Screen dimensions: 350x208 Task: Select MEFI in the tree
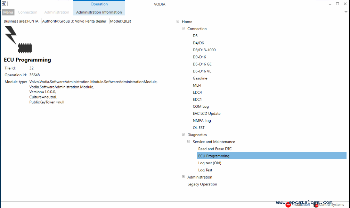197,85
